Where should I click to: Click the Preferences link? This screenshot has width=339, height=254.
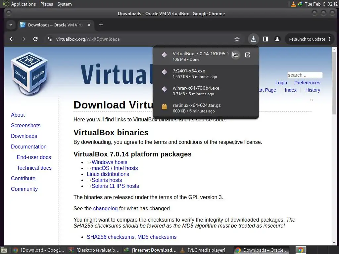(x=307, y=83)
